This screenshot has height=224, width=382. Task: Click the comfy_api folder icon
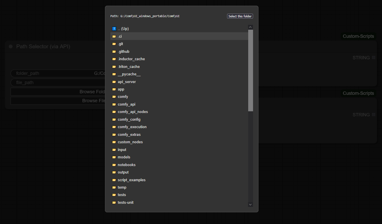coord(114,104)
